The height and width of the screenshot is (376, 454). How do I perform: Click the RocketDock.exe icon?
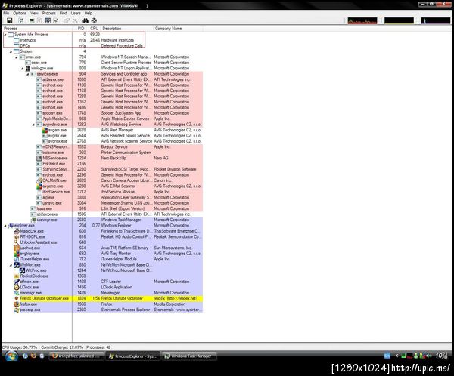coord(17,276)
